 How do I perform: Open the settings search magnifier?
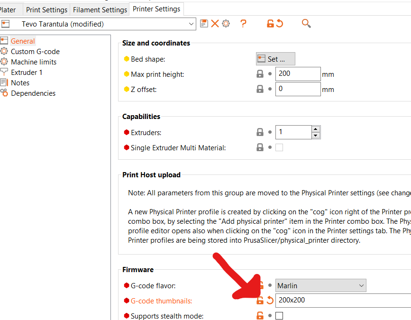(306, 24)
